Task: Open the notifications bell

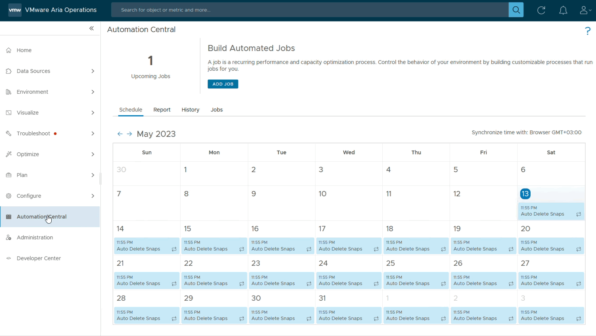Action: tap(563, 10)
